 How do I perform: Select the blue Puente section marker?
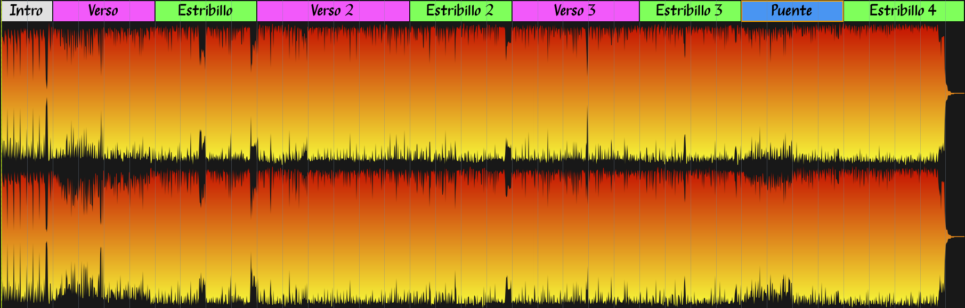792,11
